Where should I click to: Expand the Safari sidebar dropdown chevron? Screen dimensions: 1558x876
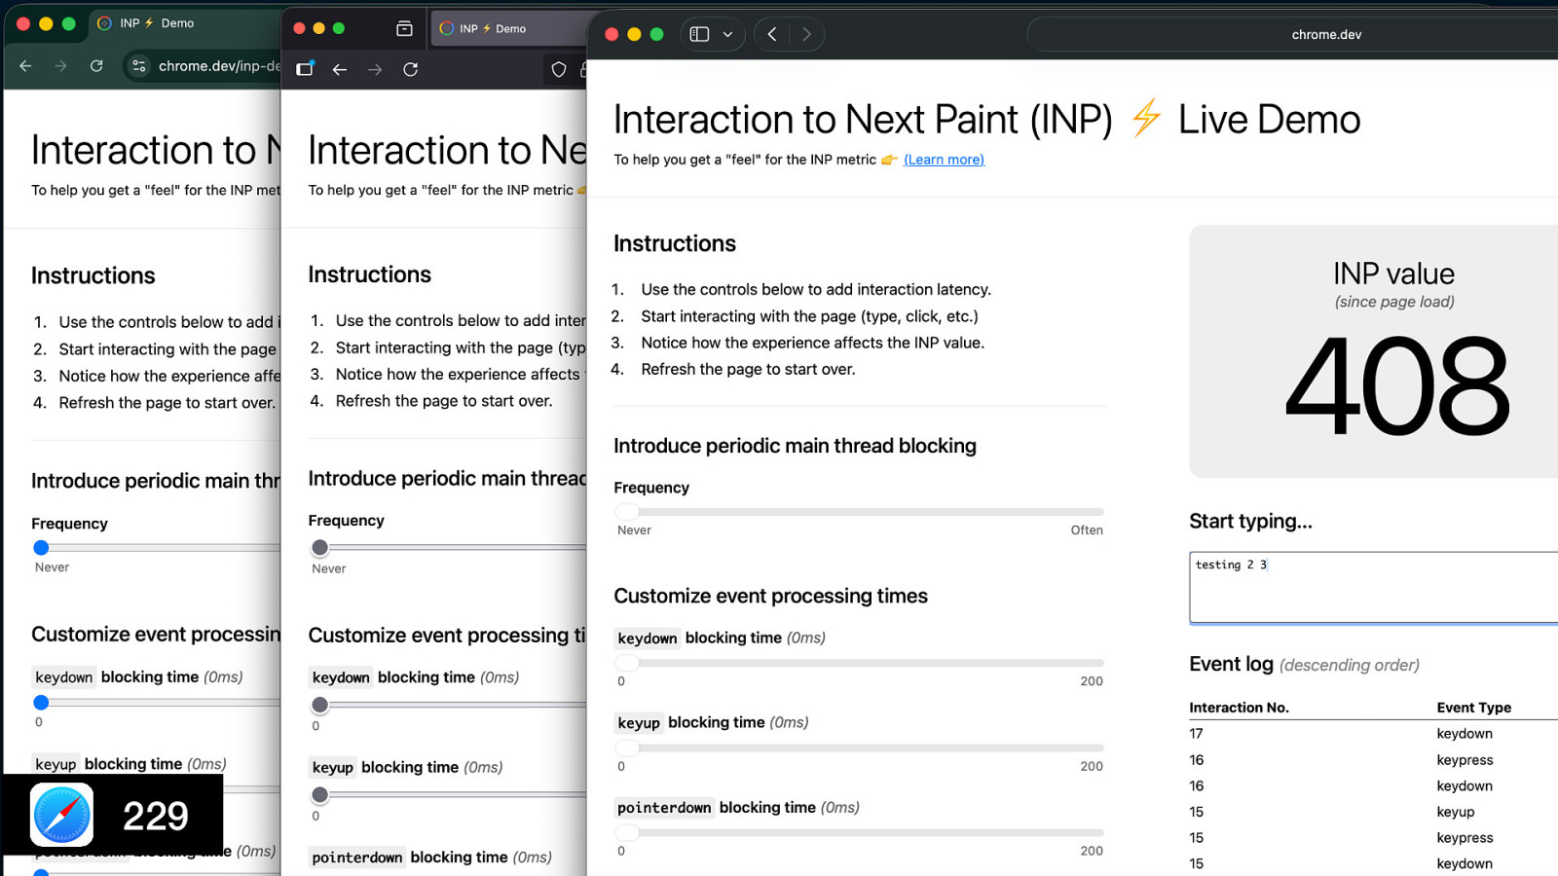(727, 34)
